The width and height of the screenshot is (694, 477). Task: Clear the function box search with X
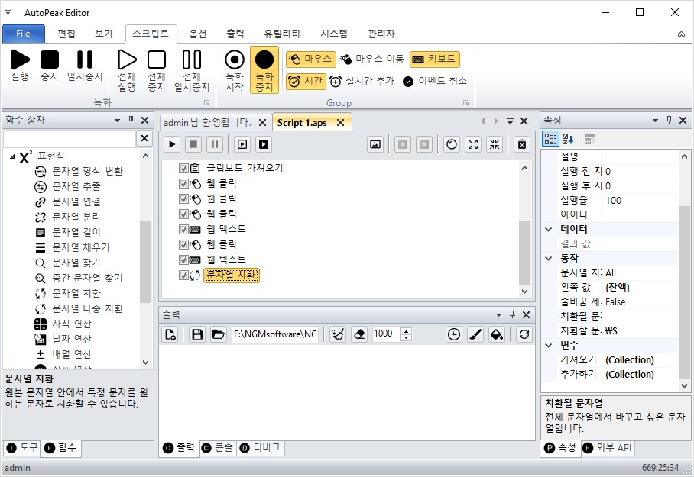click(x=144, y=138)
